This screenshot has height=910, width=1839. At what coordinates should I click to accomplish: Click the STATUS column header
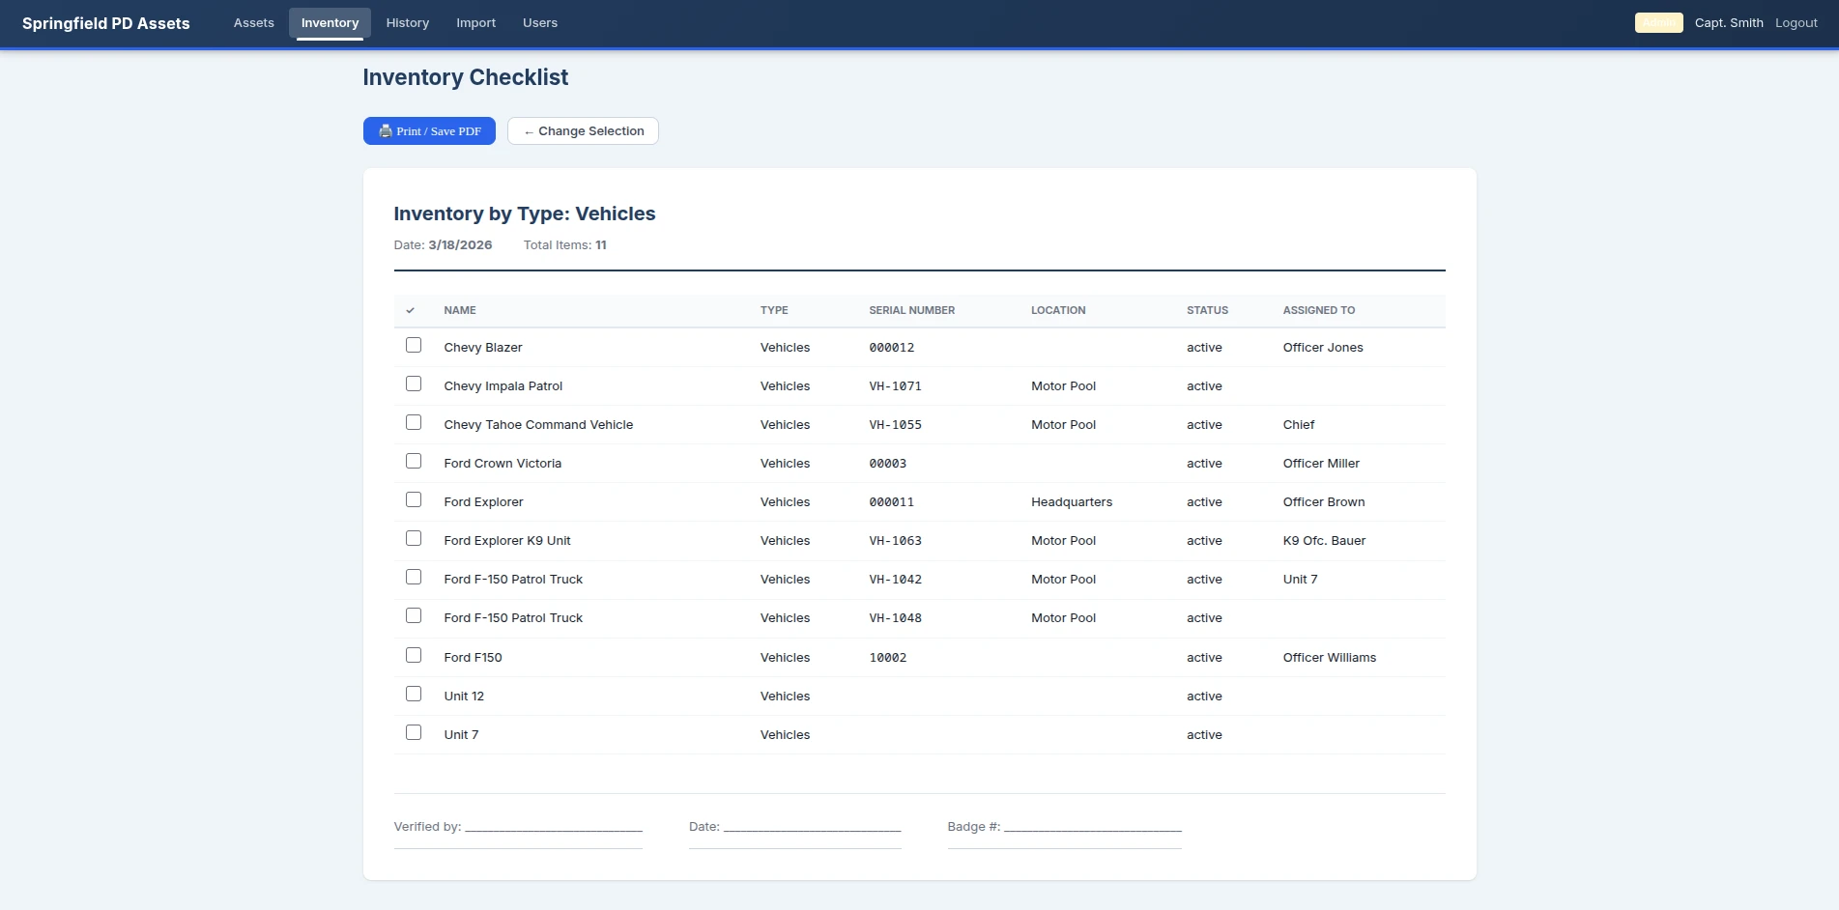[1207, 311]
